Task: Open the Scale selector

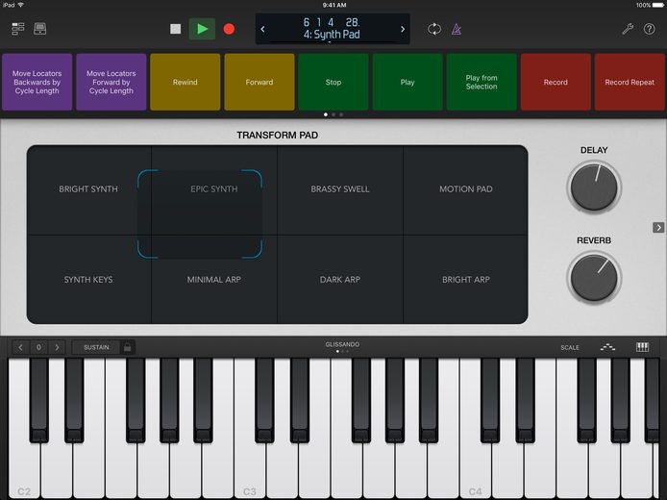Action: pyautogui.click(x=570, y=347)
